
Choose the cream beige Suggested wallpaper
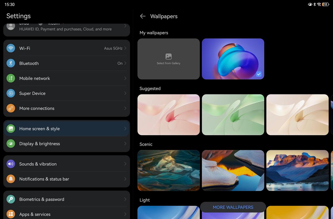point(297,115)
